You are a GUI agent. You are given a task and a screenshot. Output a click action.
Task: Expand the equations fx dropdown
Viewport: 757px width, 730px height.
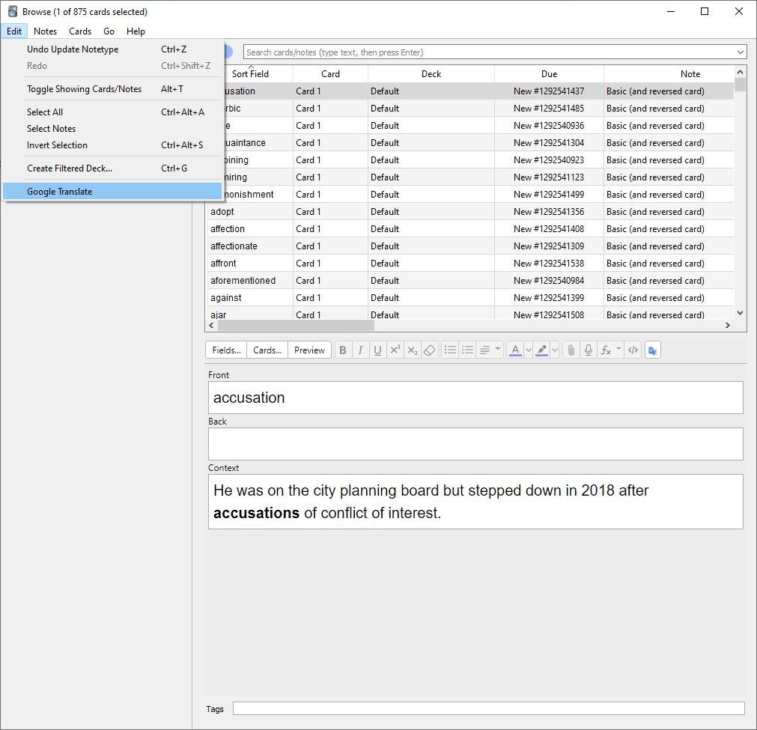coord(618,350)
